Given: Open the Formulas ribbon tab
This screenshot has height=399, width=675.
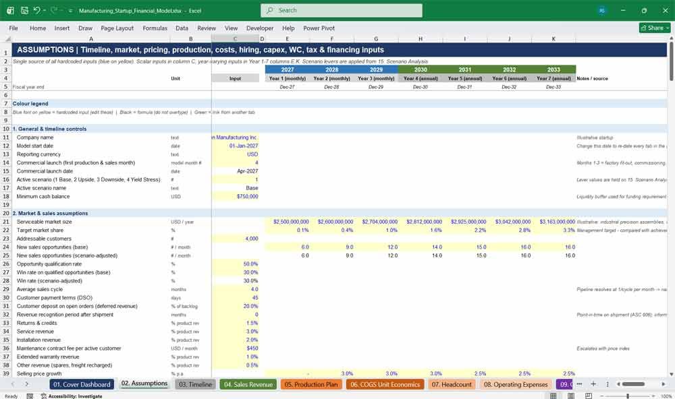Looking at the screenshot, I should coord(155,28).
